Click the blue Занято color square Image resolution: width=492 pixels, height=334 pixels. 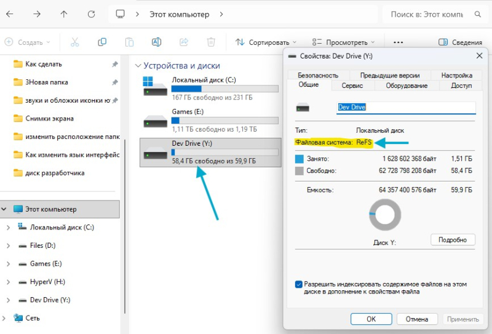point(300,159)
